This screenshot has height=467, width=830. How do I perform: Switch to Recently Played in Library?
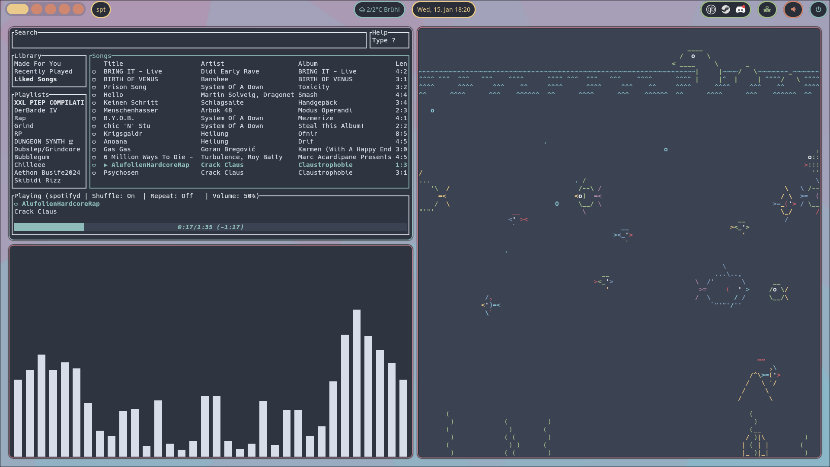[43, 71]
